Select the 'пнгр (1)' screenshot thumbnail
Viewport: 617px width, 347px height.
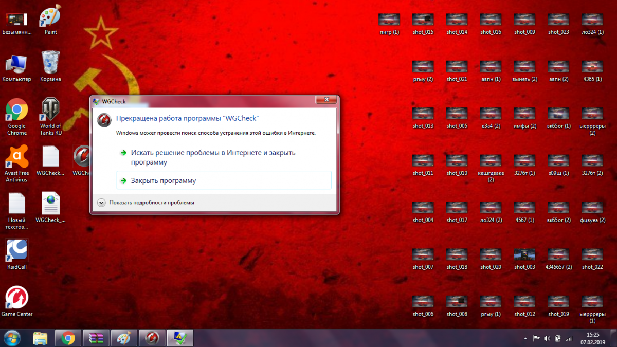(x=389, y=24)
